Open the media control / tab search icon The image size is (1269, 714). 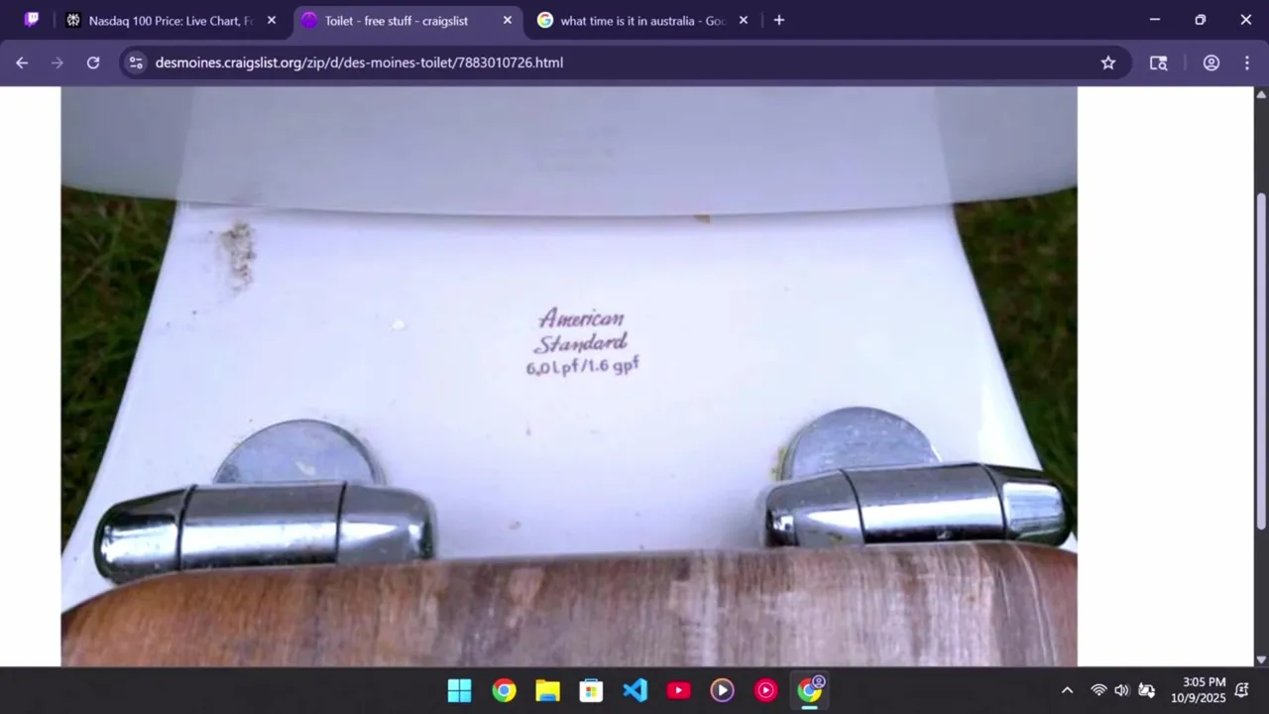click(x=1158, y=62)
